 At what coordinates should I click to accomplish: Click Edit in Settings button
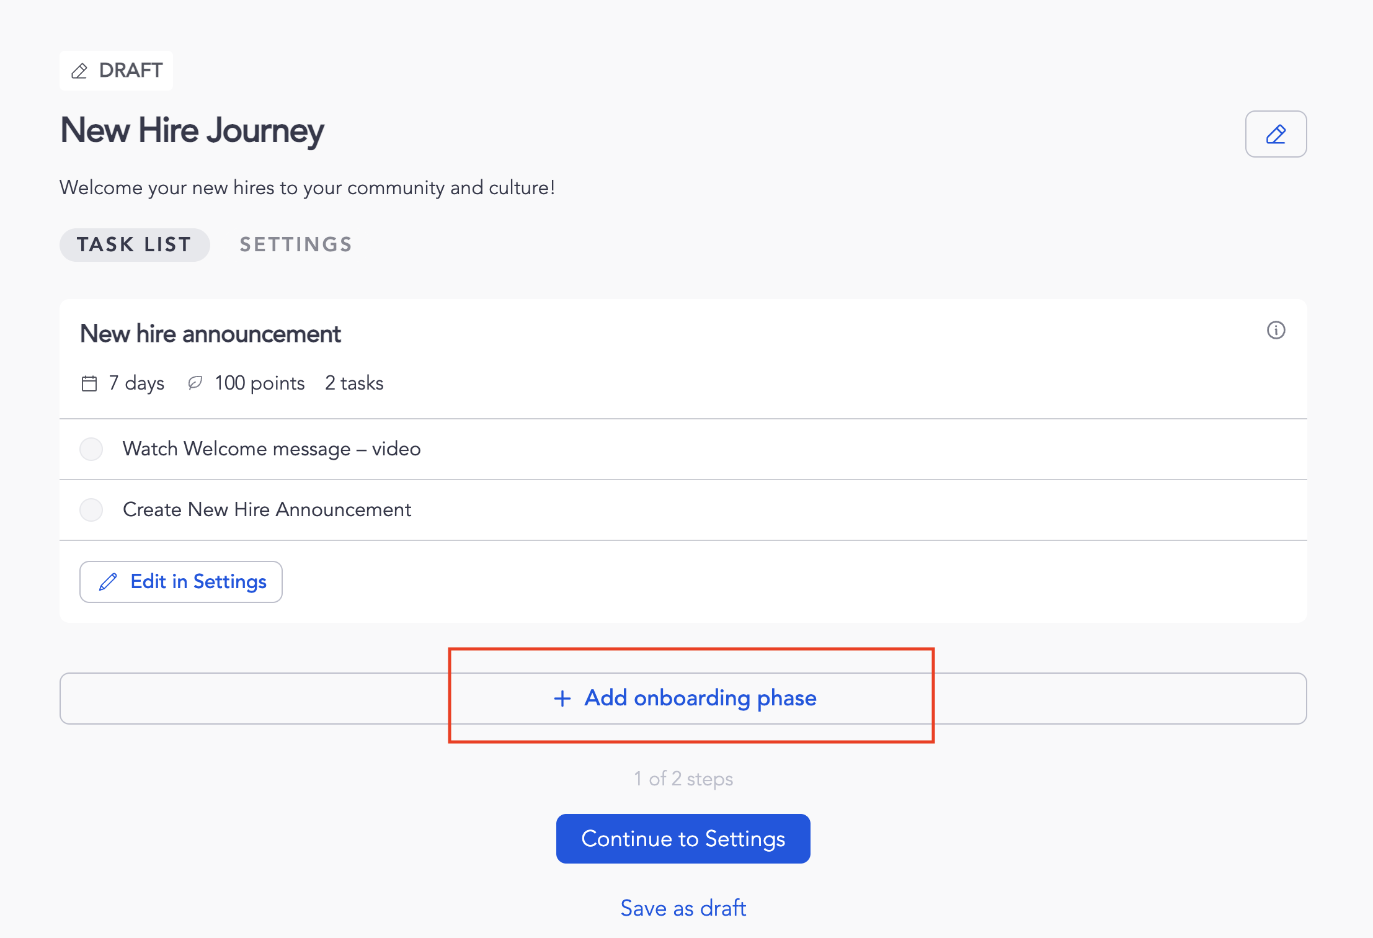click(180, 582)
